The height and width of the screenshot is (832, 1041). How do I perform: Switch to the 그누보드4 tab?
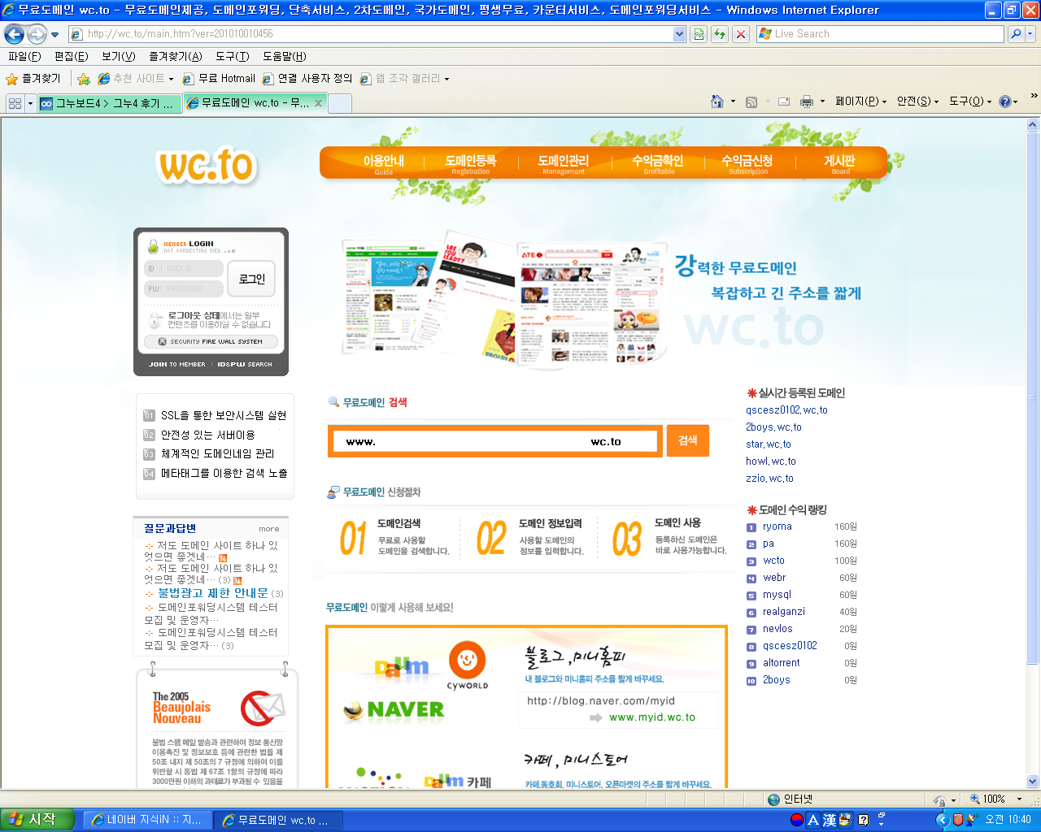click(x=111, y=103)
